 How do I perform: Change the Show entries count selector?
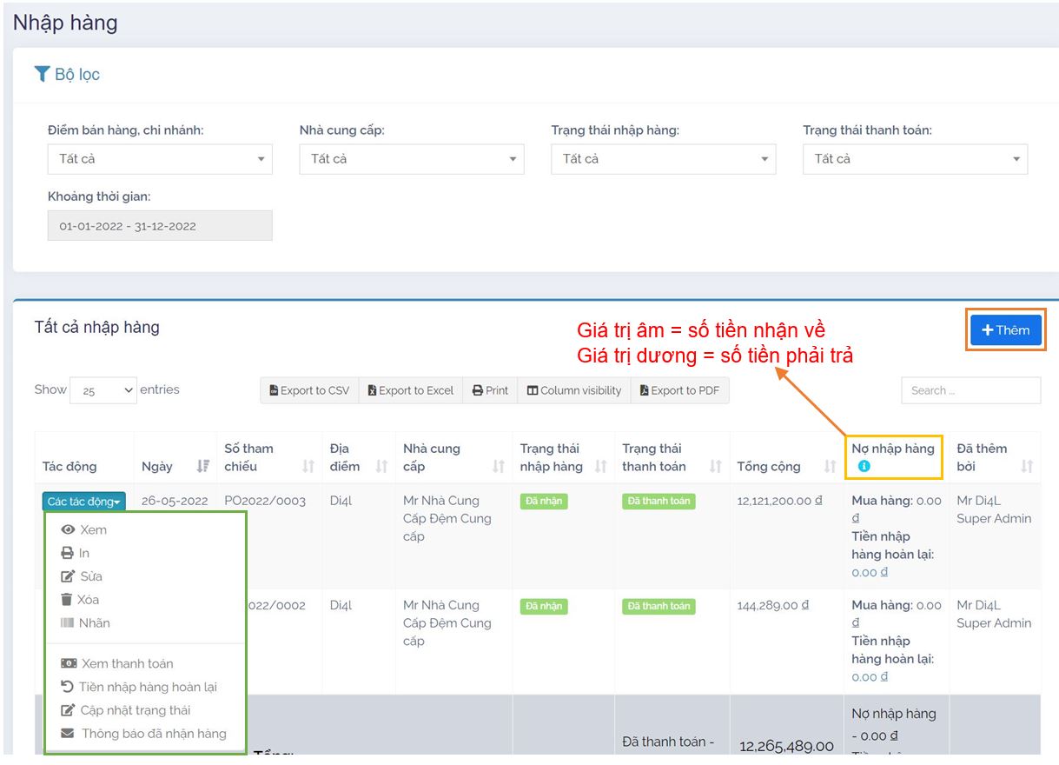(x=103, y=391)
